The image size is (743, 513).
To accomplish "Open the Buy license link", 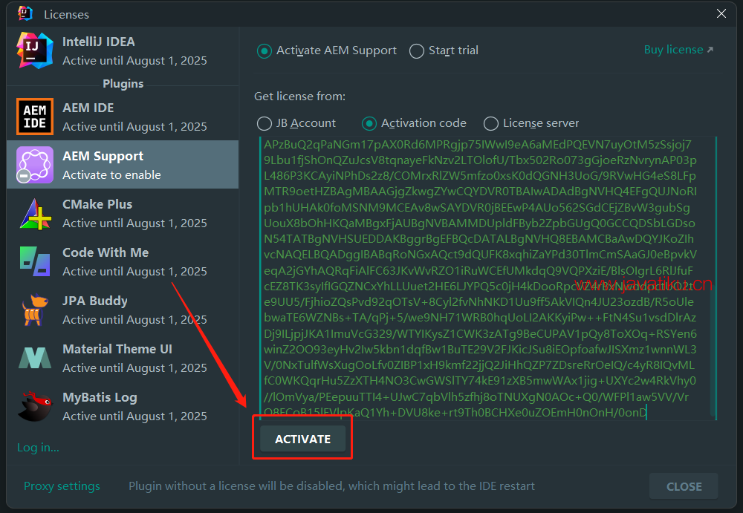I will tap(678, 50).
